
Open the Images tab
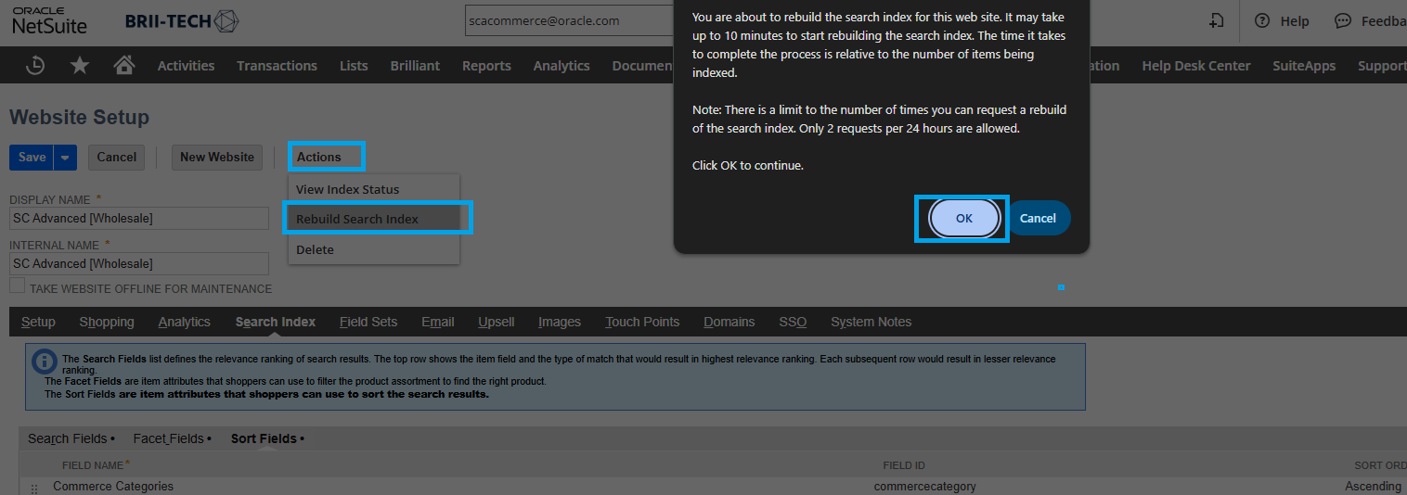[560, 322]
